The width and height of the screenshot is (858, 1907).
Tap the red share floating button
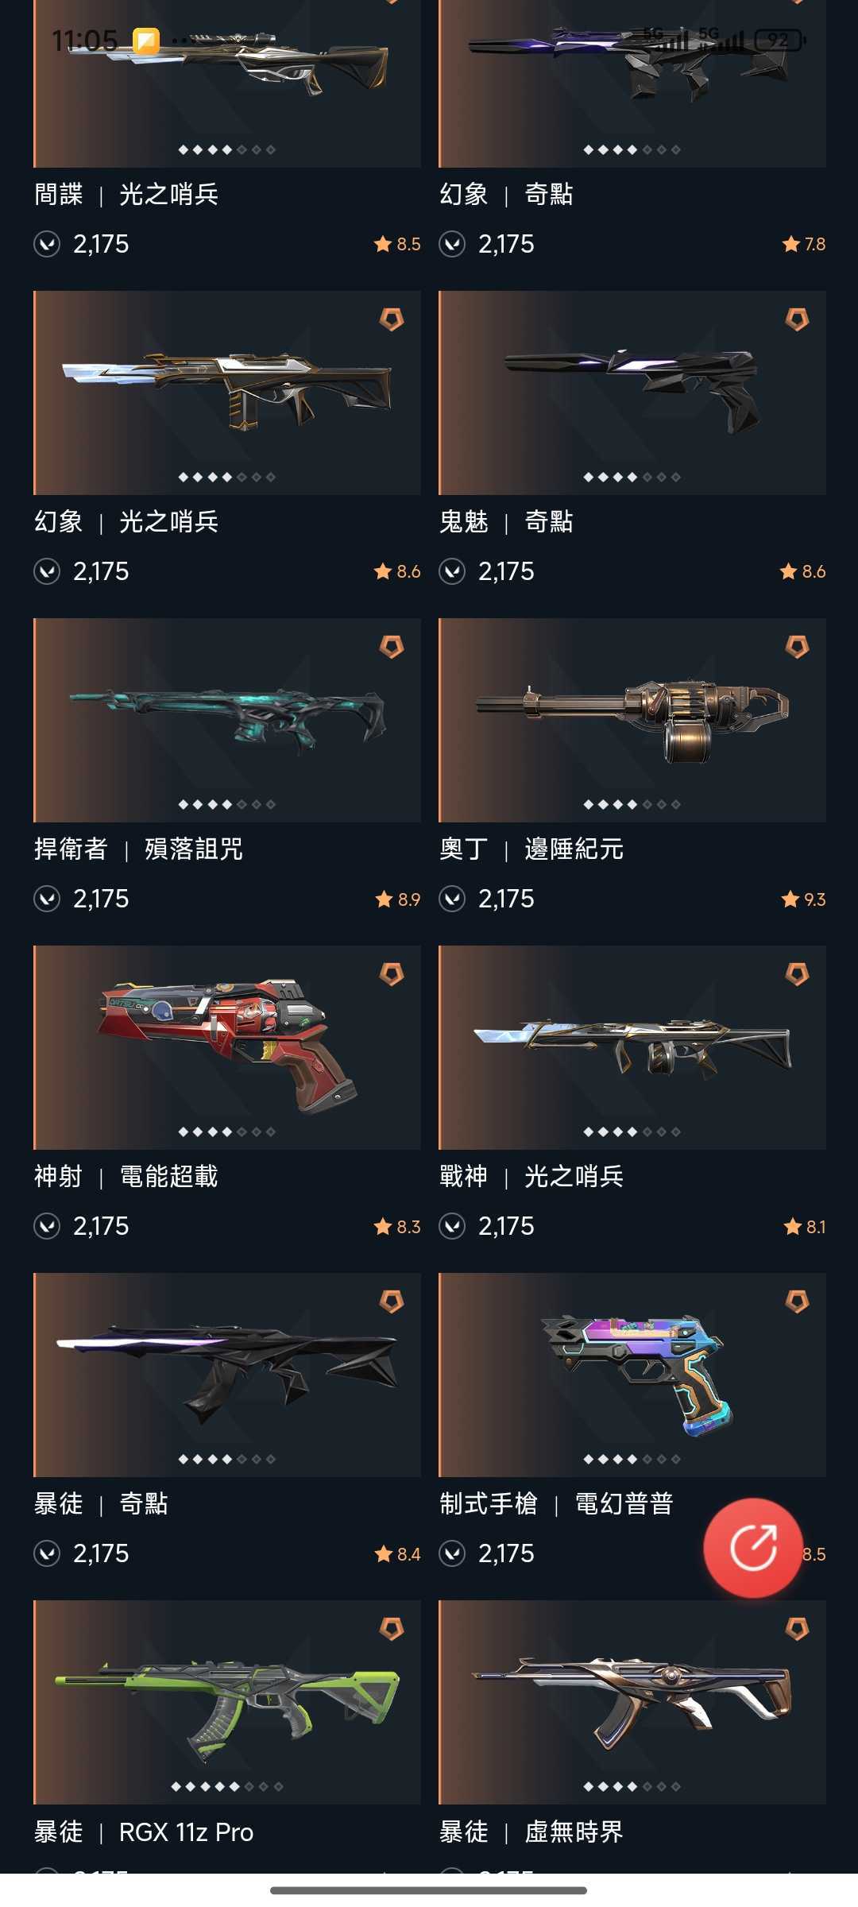click(x=752, y=1547)
